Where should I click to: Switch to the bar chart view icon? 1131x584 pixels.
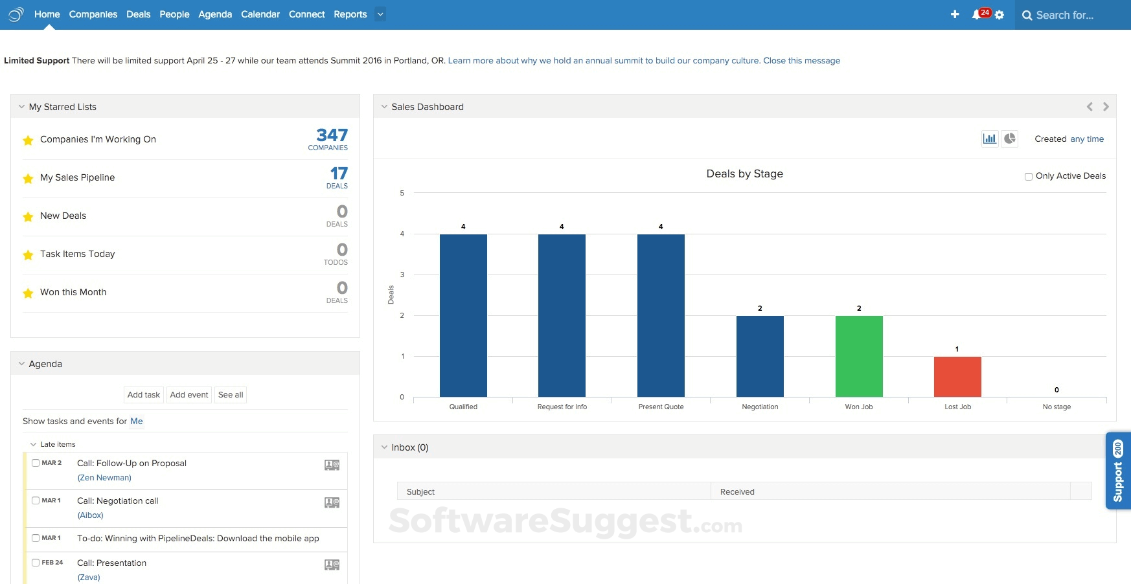click(x=990, y=139)
